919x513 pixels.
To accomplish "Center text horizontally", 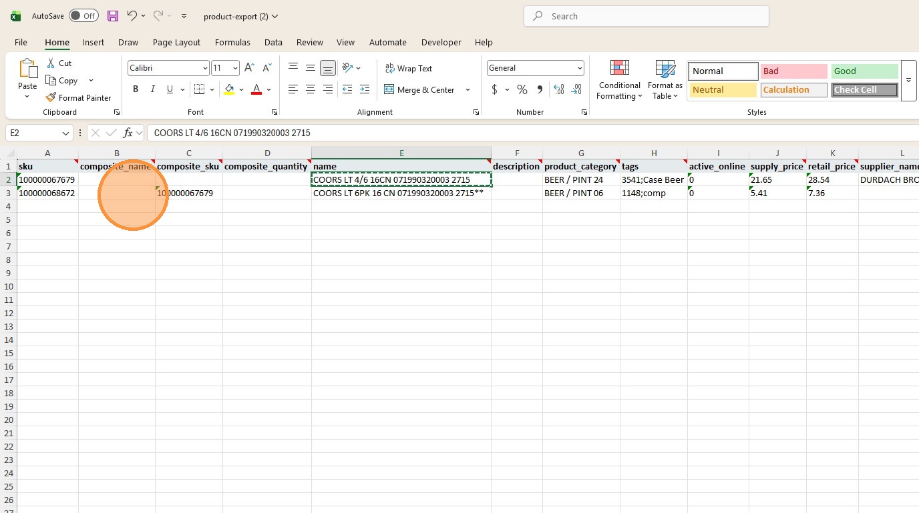I will click(311, 89).
